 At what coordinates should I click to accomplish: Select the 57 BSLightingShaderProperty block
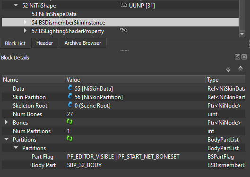(x=68, y=31)
